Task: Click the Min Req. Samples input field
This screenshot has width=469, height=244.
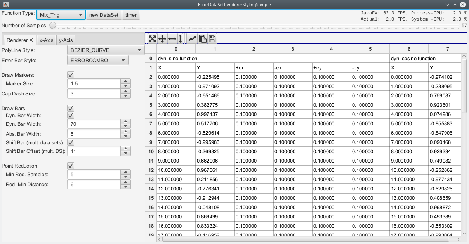Action: pos(94,174)
